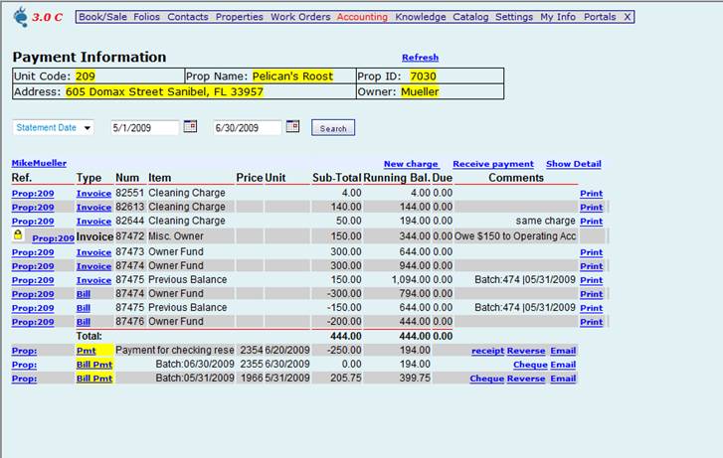Image resolution: width=723 pixels, height=458 pixels.
Task: Click the New charge link
Action: pyautogui.click(x=411, y=164)
